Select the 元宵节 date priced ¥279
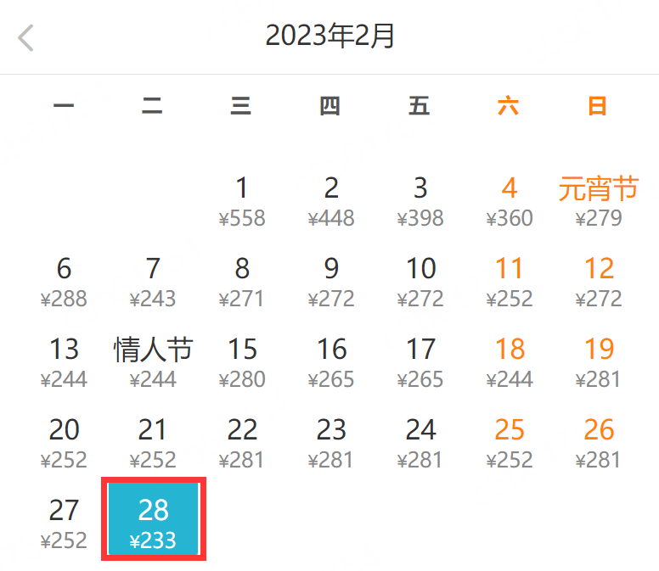 point(599,202)
